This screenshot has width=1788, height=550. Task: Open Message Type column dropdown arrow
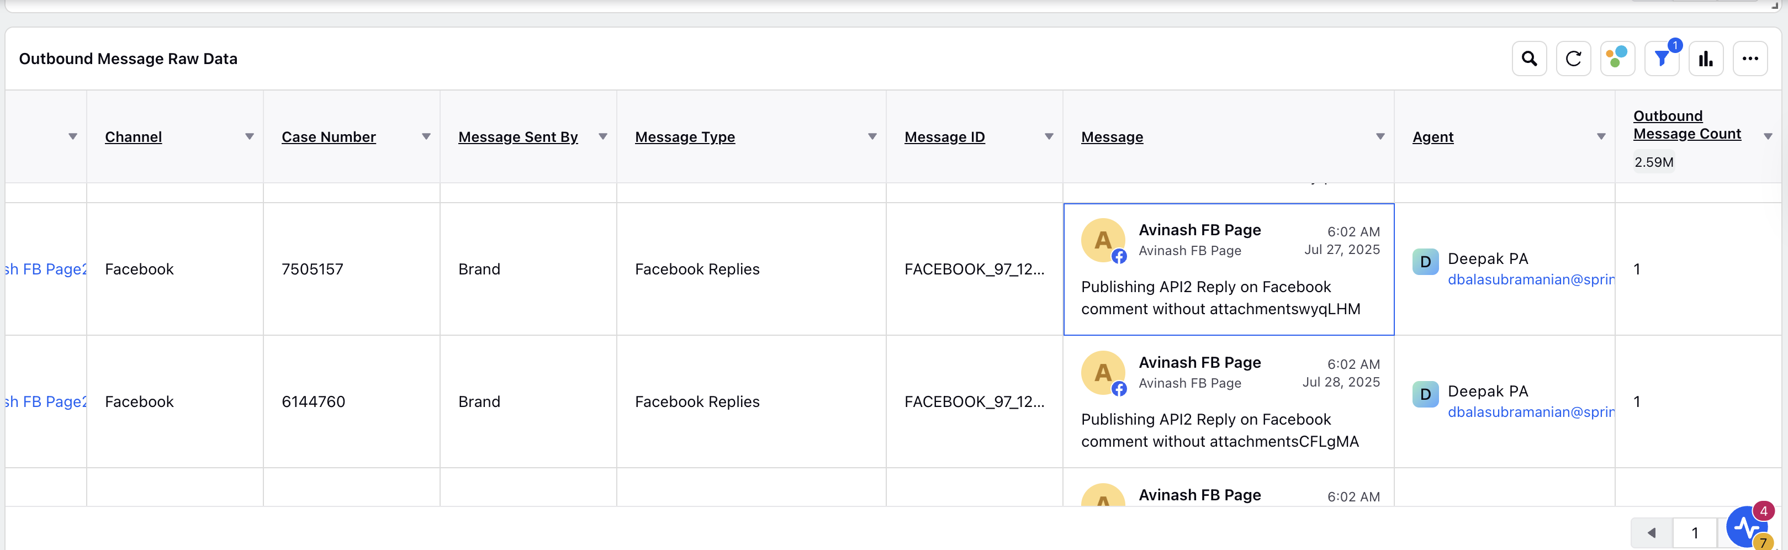point(872,137)
